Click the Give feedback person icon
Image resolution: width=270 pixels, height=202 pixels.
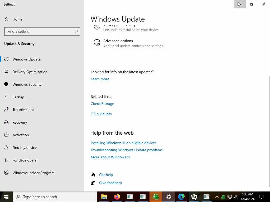point(93,183)
